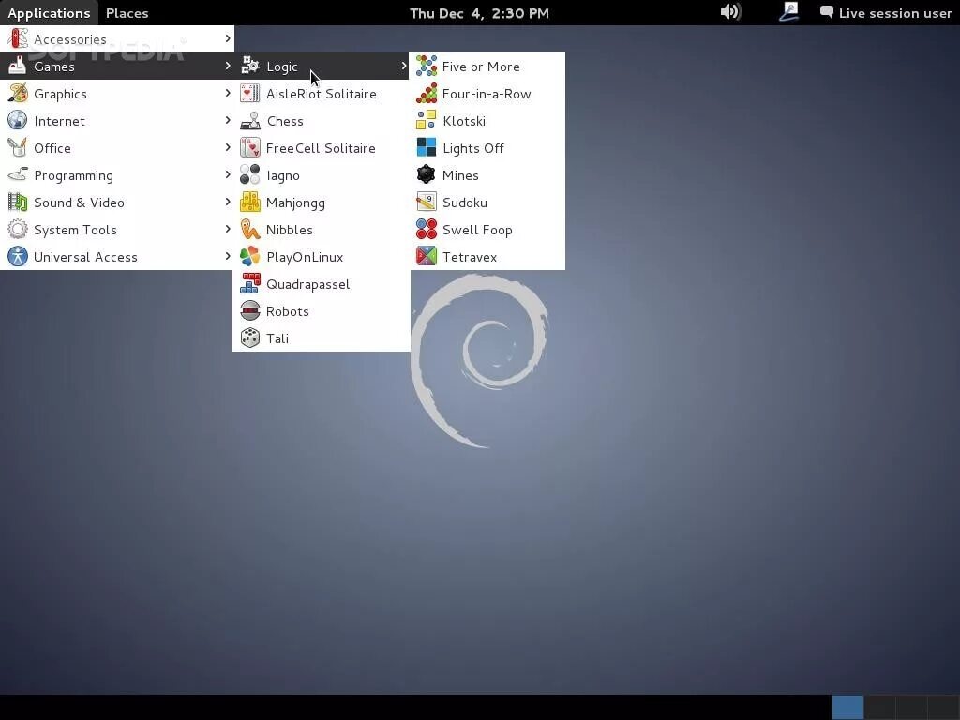Launch Five or More game icon
This screenshot has height=720, width=960.
427,67
